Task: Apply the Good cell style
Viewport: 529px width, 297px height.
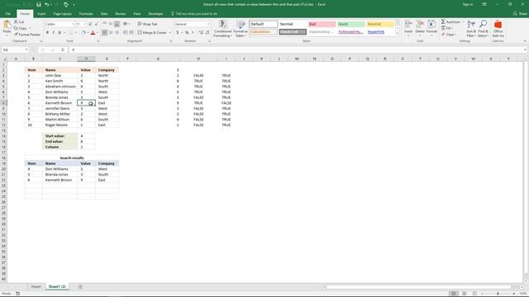Action: (351, 24)
